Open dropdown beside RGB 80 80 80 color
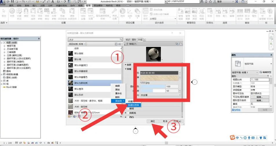The height and width of the screenshot is (146, 276). click(x=180, y=73)
